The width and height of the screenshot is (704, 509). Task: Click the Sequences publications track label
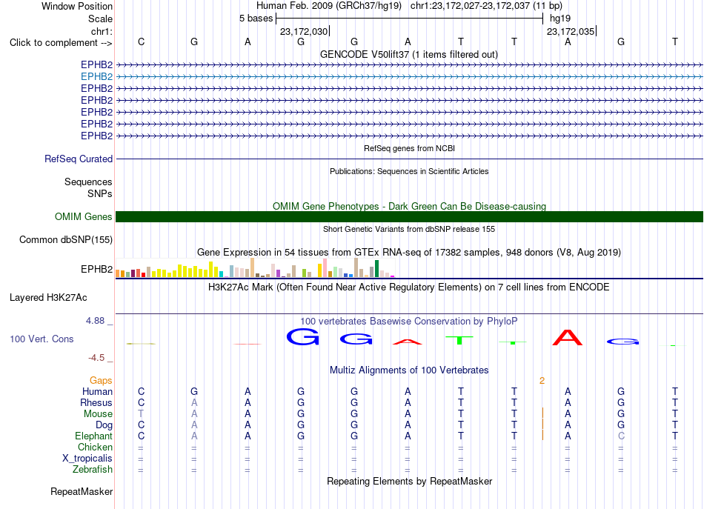tap(88, 182)
